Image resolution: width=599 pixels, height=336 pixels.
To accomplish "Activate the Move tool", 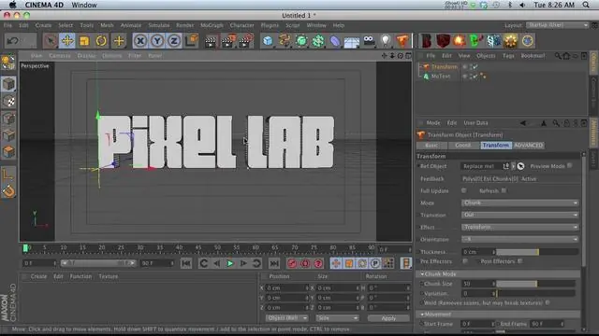I will 67,41.
